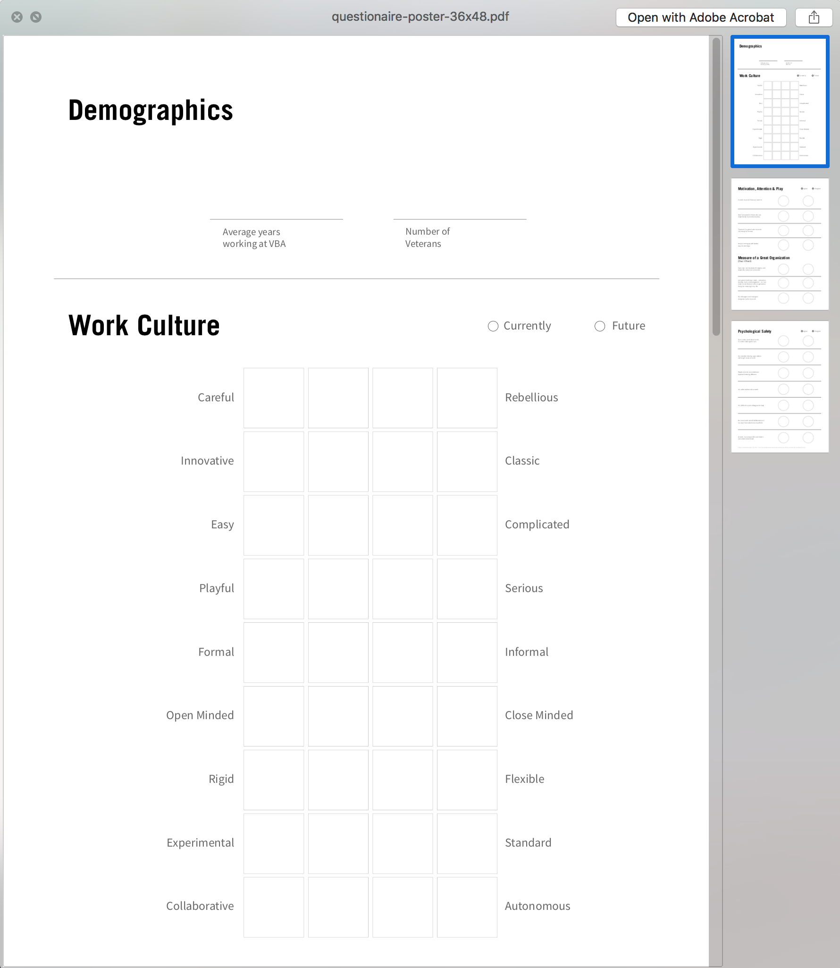Screen dimensions: 840x968
Task: Click the Informal label
Action: tap(527, 652)
